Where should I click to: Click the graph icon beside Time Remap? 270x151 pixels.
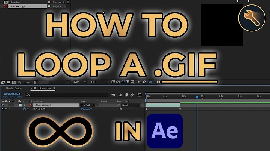click(x=28, y=109)
